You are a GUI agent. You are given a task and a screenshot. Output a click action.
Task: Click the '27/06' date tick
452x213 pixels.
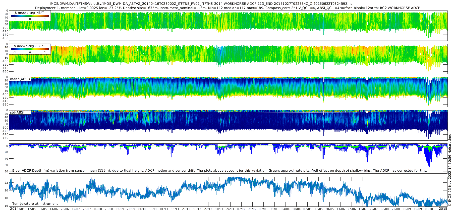pyautogui.click(x=352, y=209)
